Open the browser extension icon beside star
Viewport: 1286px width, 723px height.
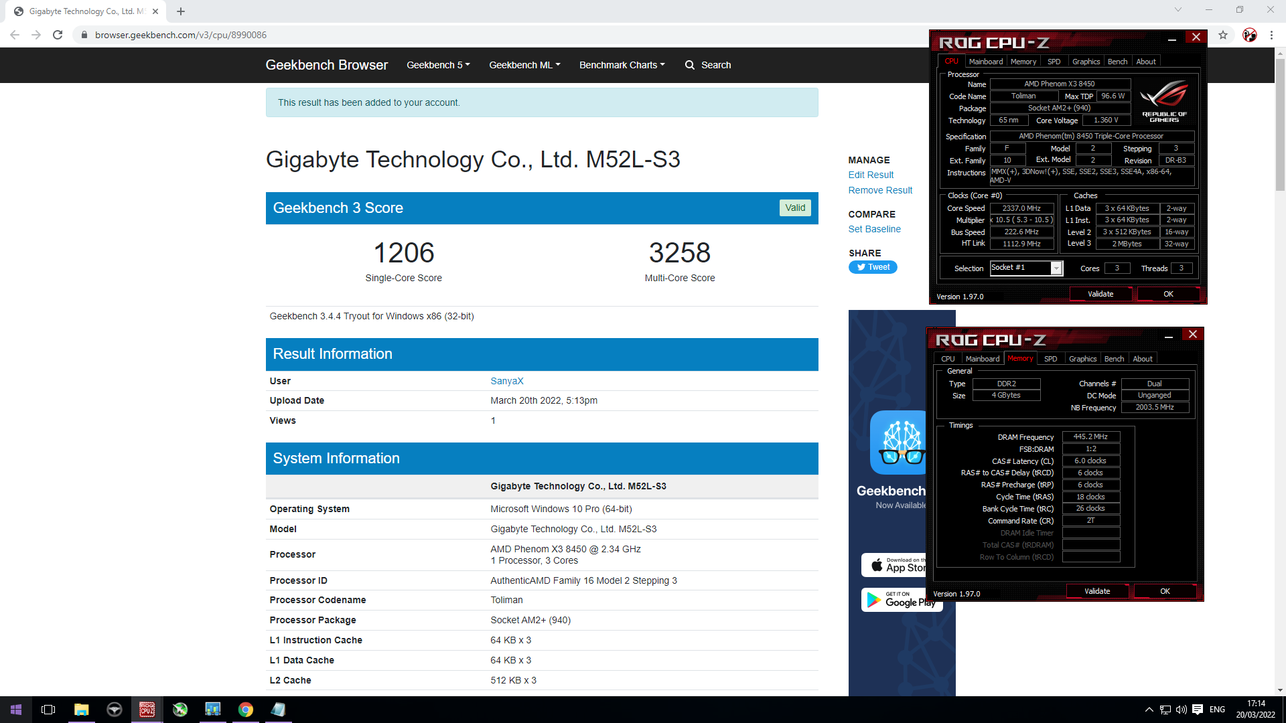click(1250, 35)
